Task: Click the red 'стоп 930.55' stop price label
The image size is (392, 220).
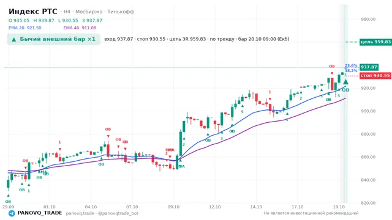Action: click(375, 76)
